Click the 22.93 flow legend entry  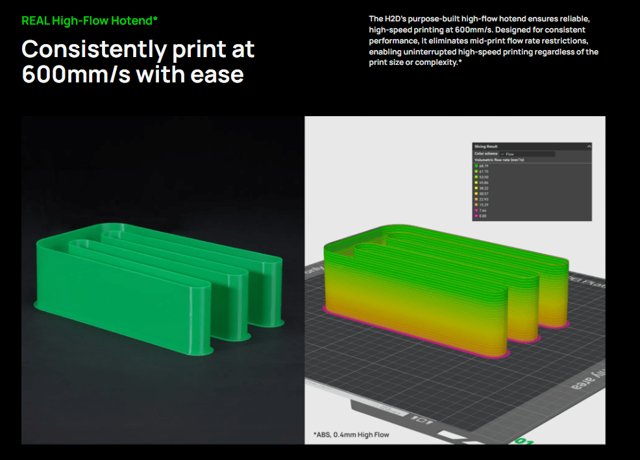pos(482,199)
